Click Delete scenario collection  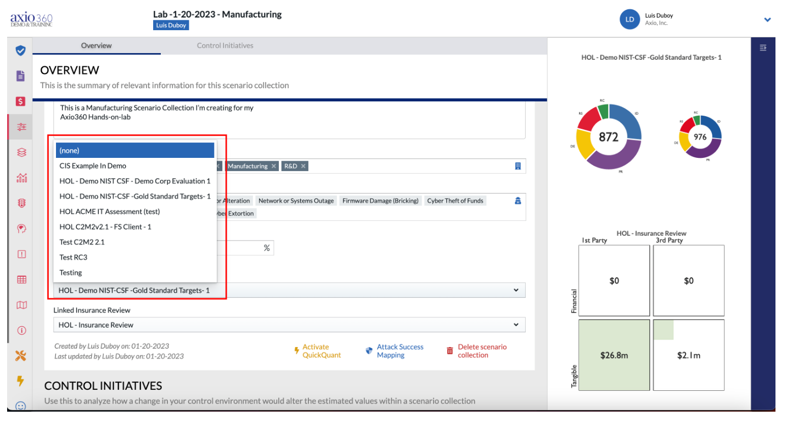tap(476, 351)
